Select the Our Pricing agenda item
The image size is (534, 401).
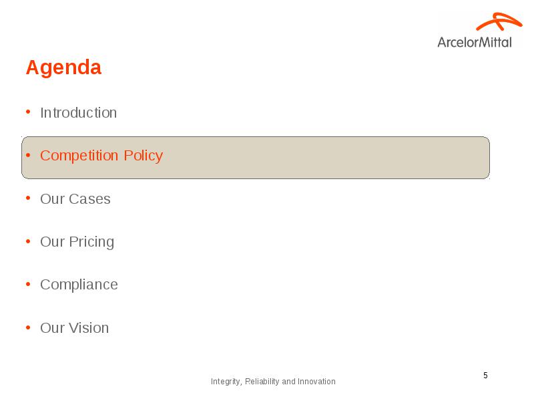[x=77, y=242]
